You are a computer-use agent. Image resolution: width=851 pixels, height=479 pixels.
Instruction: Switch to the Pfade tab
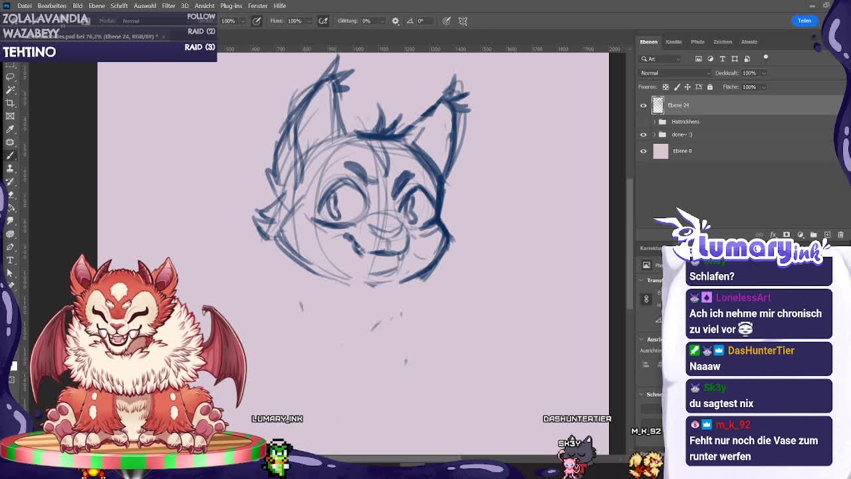point(697,42)
